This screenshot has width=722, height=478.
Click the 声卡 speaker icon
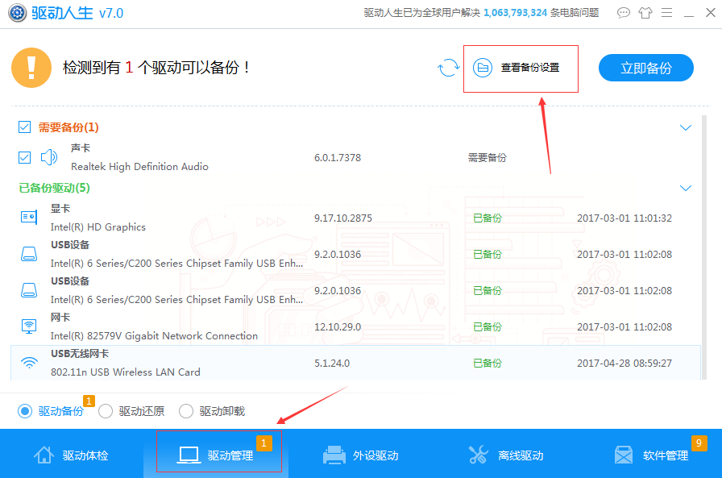click(x=49, y=157)
